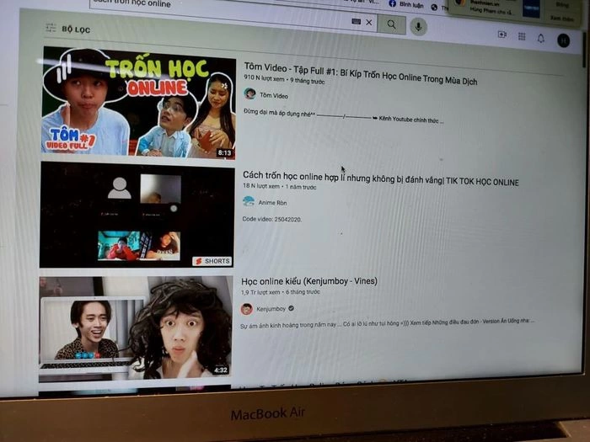Click description 'Sự ám ảnh kinh hoàng trong năm nay'
This screenshot has width=590, height=442.
pos(387,323)
